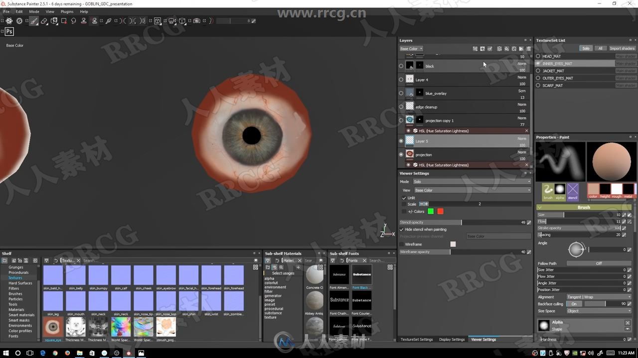Select the Clone stamp tool
The image size is (638, 358).
coord(83,21)
